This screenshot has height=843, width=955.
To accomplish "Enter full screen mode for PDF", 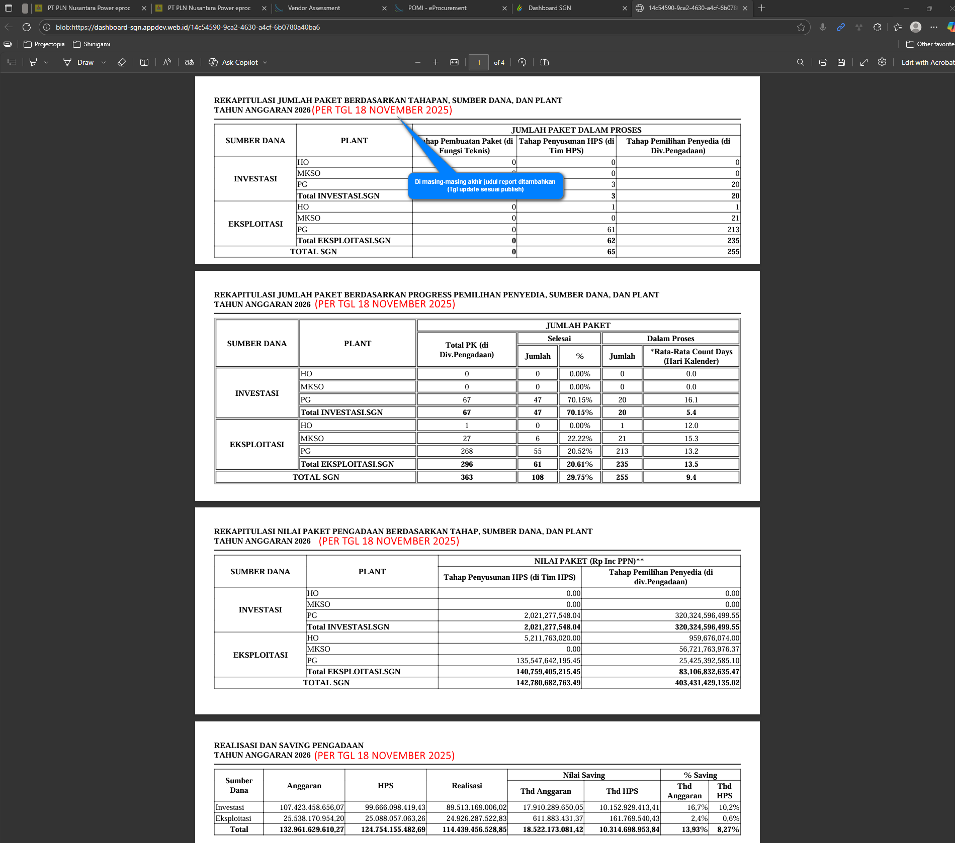I will tap(863, 62).
